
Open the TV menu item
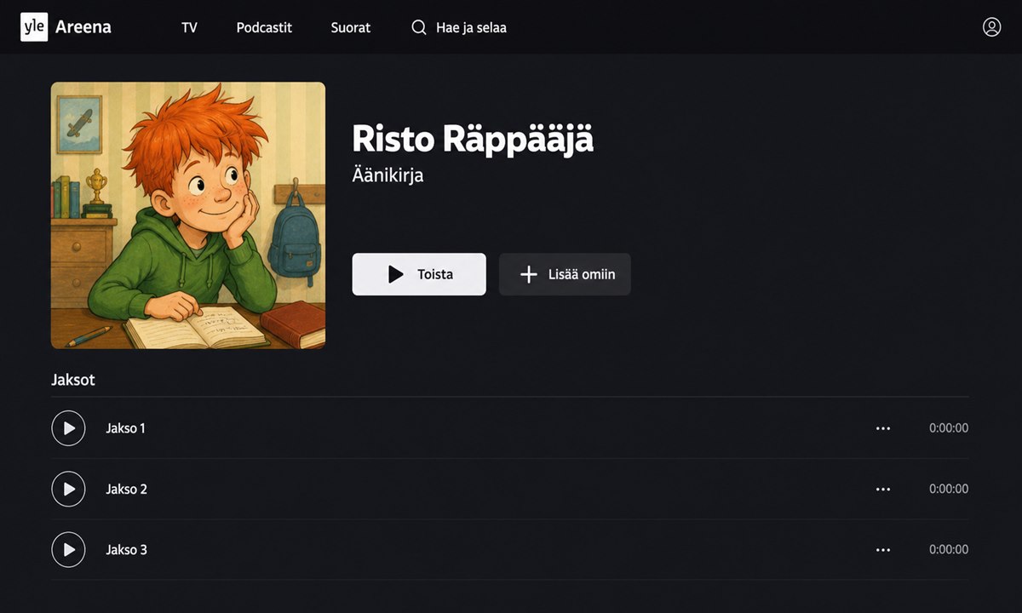(x=189, y=27)
